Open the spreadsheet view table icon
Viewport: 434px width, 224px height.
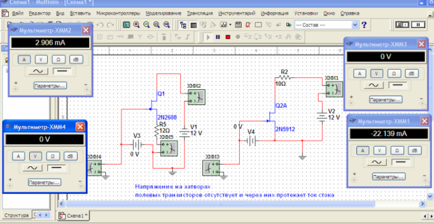point(194,25)
